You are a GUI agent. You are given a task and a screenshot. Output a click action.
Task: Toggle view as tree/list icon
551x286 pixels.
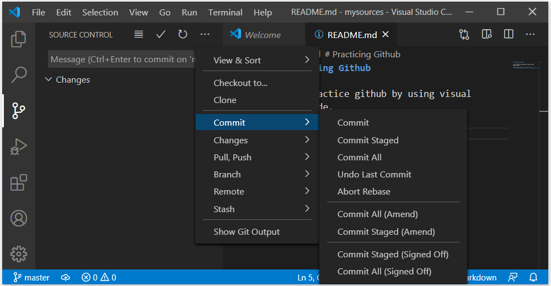139,34
